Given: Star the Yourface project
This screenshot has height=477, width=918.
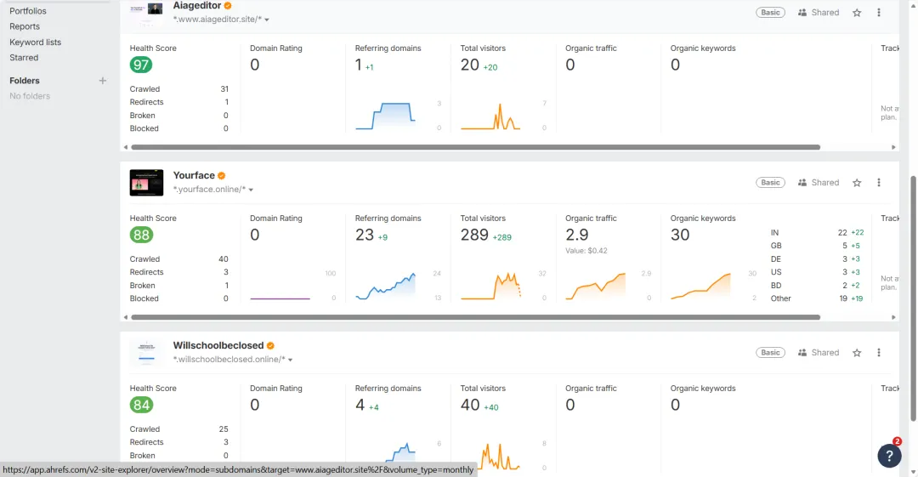Looking at the screenshot, I should pyautogui.click(x=857, y=183).
